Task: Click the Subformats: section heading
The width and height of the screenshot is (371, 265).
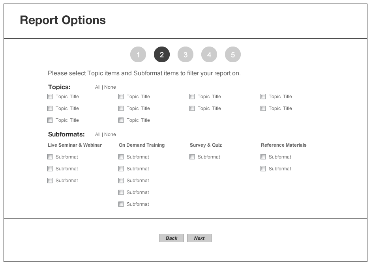Action: click(66, 134)
